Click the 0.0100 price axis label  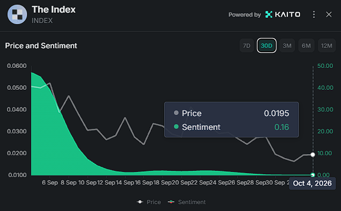[17, 175]
